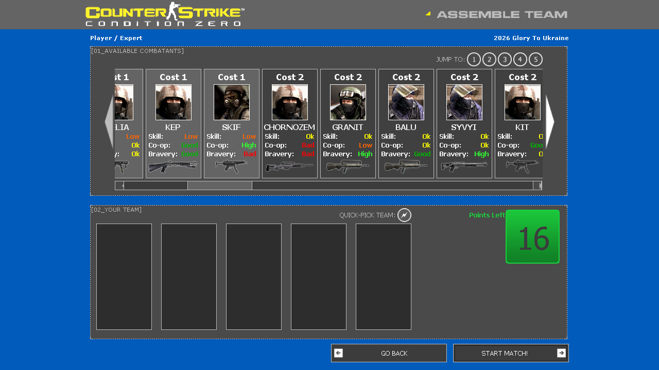Click the Quick-Pick Team lightning icon

404,215
